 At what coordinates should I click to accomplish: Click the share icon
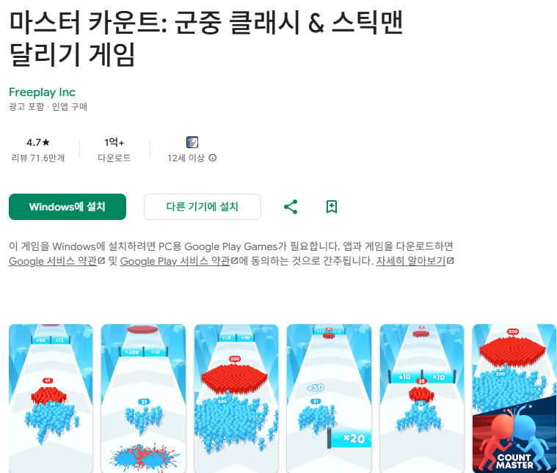[291, 207]
